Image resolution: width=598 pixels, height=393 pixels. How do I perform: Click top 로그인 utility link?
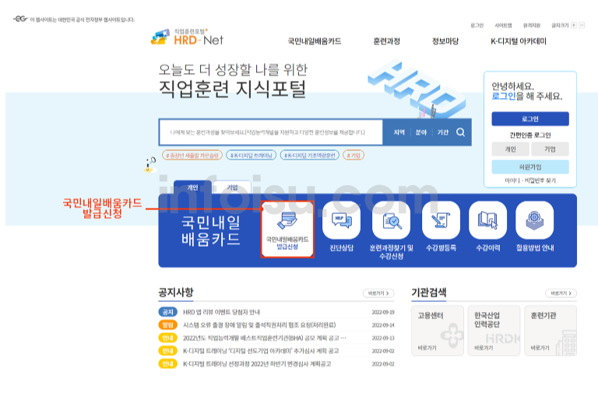click(x=477, y=25)
